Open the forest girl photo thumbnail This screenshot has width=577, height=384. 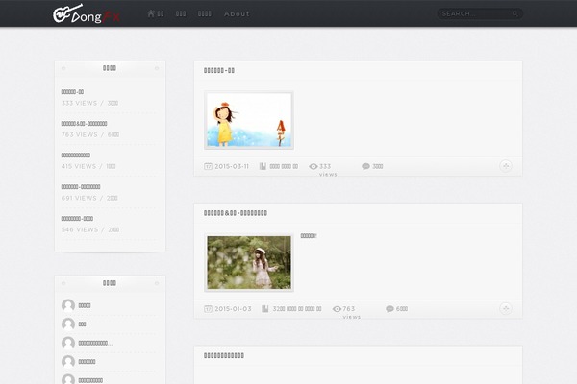pos(249,262)
